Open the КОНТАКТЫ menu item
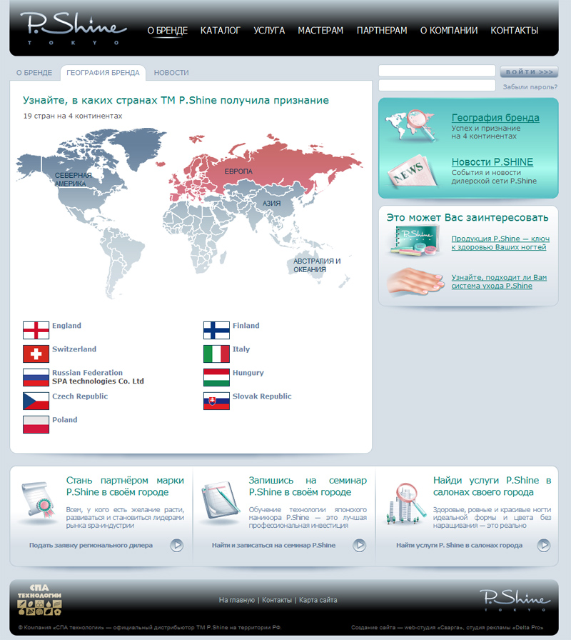 (x=514, y=31)
